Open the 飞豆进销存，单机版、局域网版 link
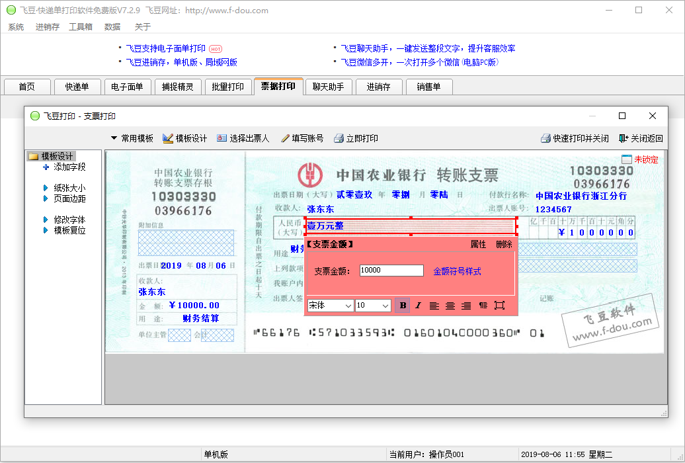 point(181,62)
